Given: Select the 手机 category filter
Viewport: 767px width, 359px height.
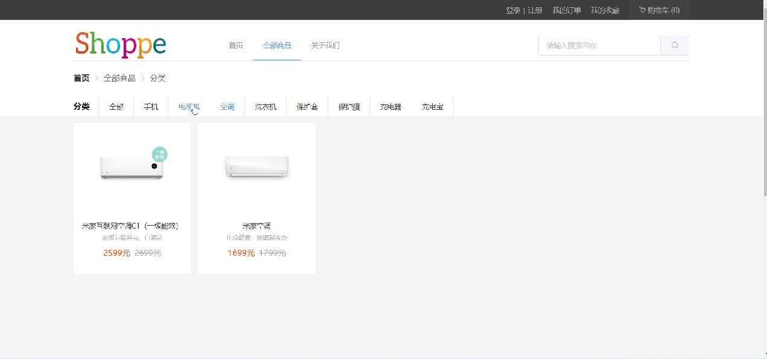Looking at the screenshot, I should pyautogui.click(x=151, y=107).
